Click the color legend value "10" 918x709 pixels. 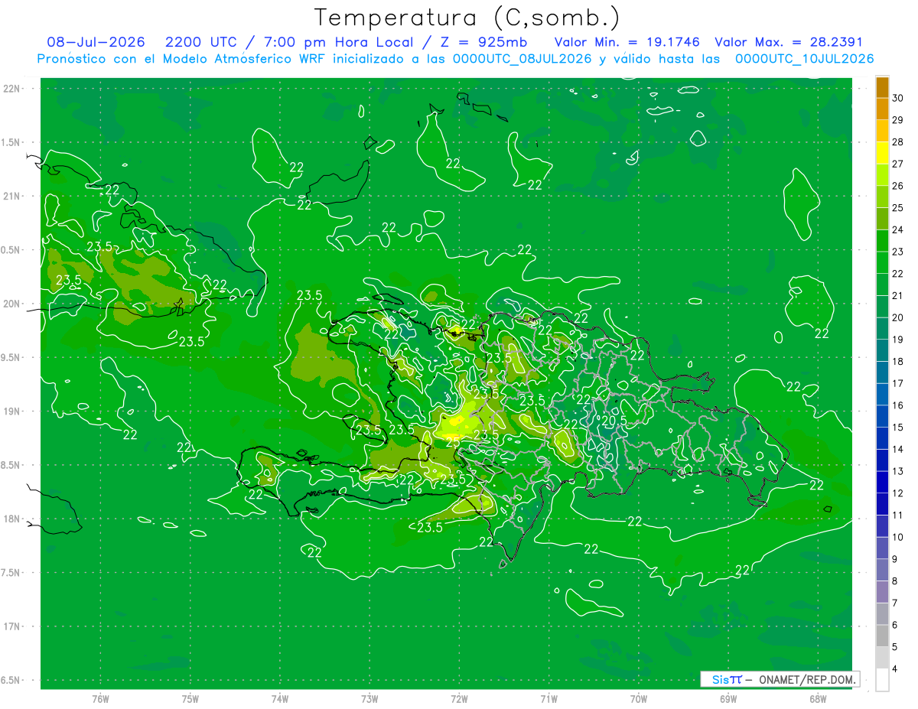[898, 537]
